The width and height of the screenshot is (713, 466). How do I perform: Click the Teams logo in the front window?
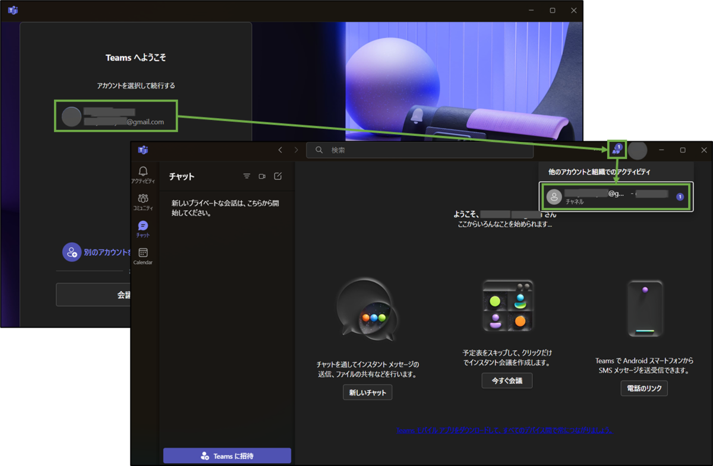point(143,150)
